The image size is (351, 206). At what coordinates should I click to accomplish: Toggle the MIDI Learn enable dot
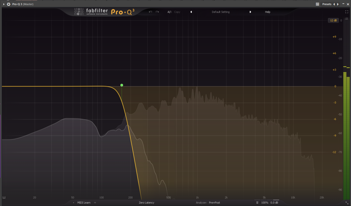[73, 202]
